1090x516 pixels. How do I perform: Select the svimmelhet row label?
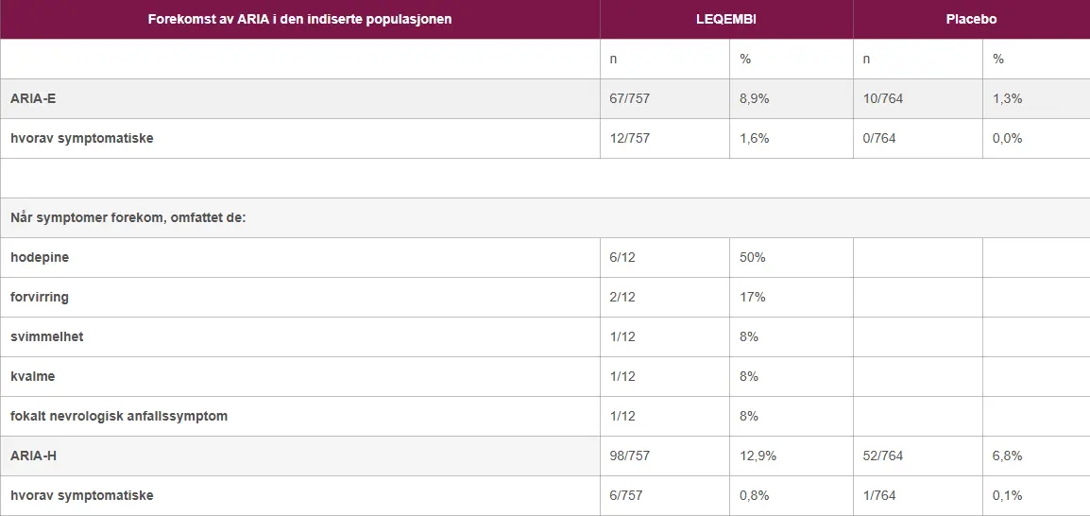(x=46, y=336)
